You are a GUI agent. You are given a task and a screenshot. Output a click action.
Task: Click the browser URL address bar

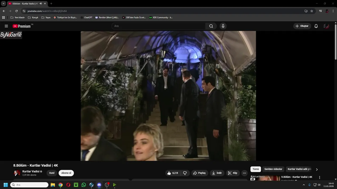point(163,11)
